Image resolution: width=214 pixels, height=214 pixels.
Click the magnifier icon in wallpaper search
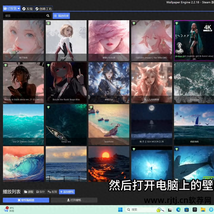[48, 16]
